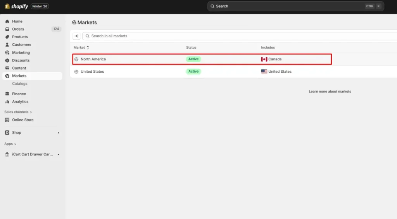Click the Winter '26 edition badge
Image resolution: width=397 pixels, height=219 pixels.
(40, 6)
